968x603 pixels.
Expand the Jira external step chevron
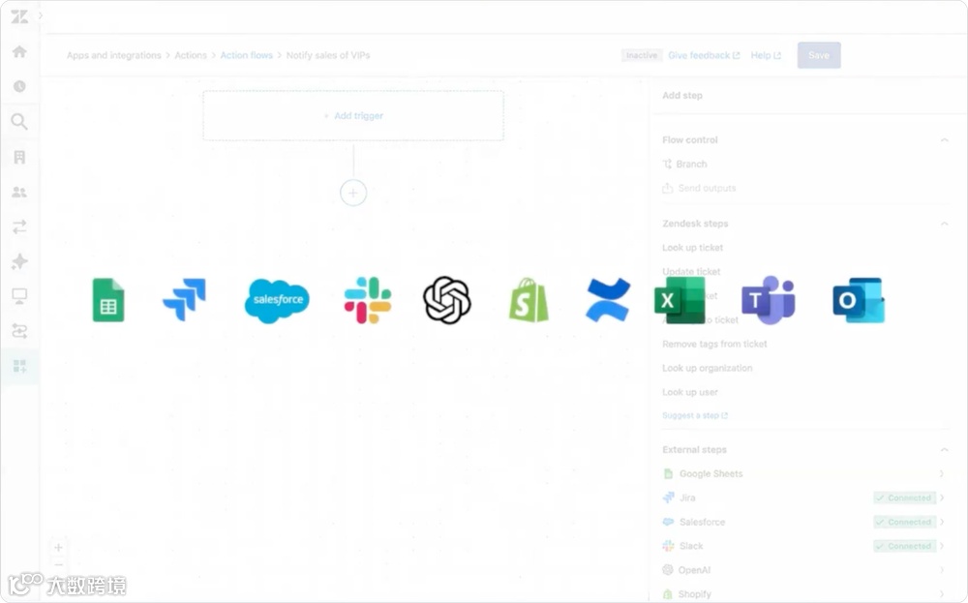943,497
